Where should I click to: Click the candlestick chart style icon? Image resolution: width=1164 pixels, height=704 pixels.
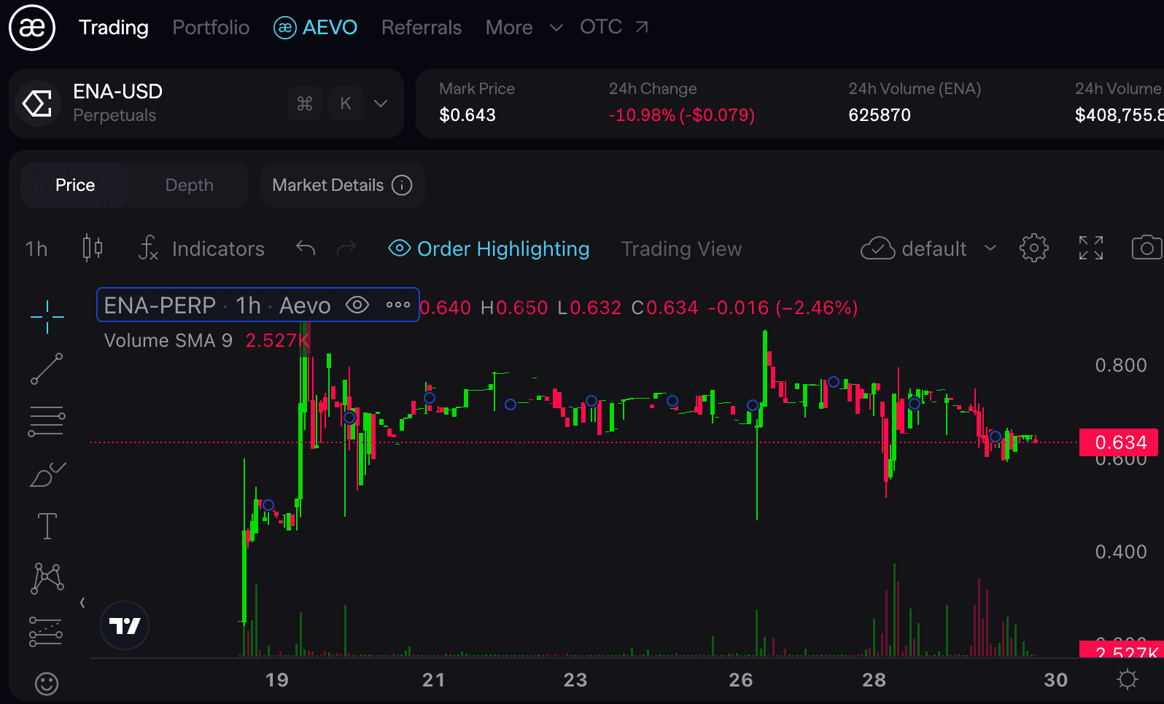click(x=93, y=249)
